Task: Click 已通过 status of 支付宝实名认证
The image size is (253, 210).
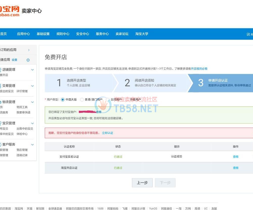Action: tap(118, 157)
